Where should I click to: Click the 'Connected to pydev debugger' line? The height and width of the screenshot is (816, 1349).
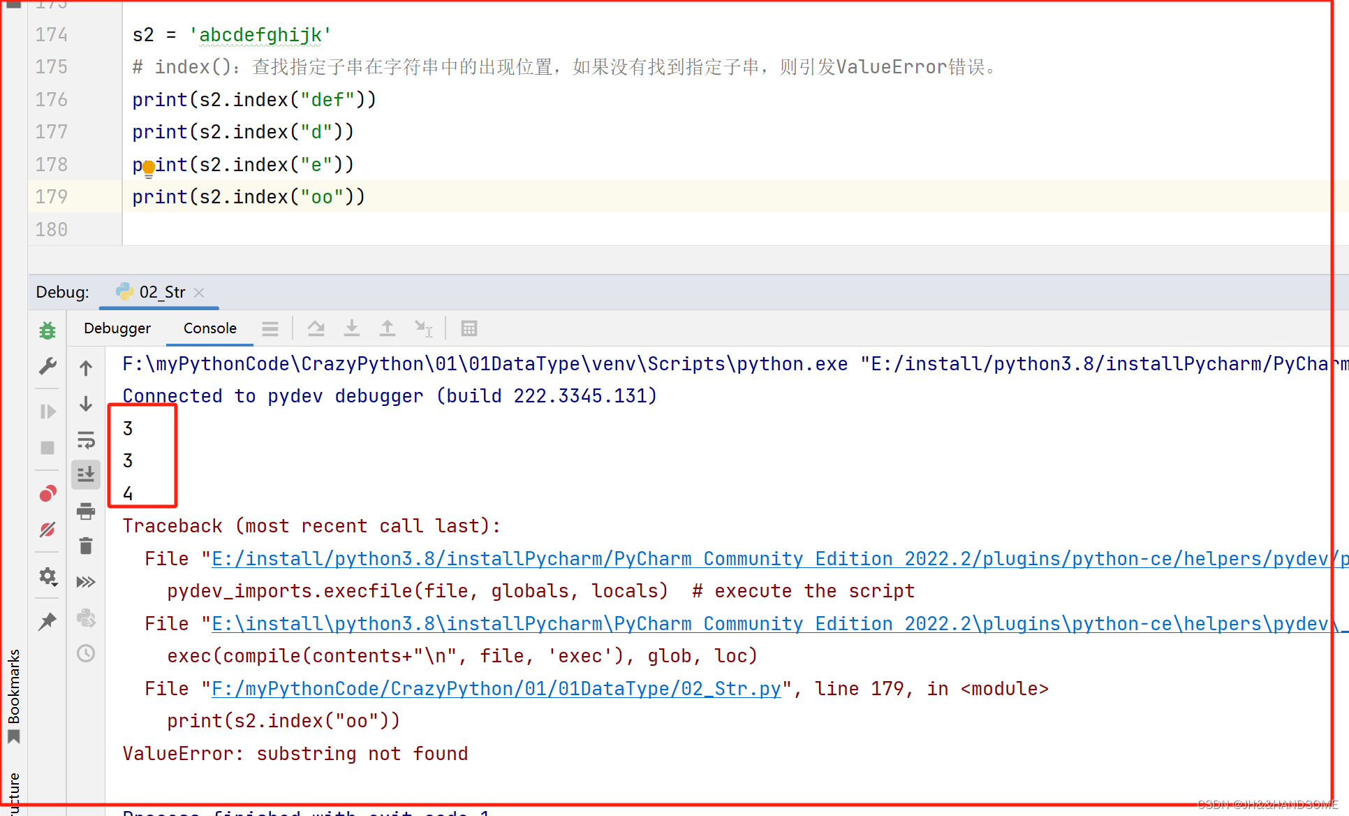(390, 396)
